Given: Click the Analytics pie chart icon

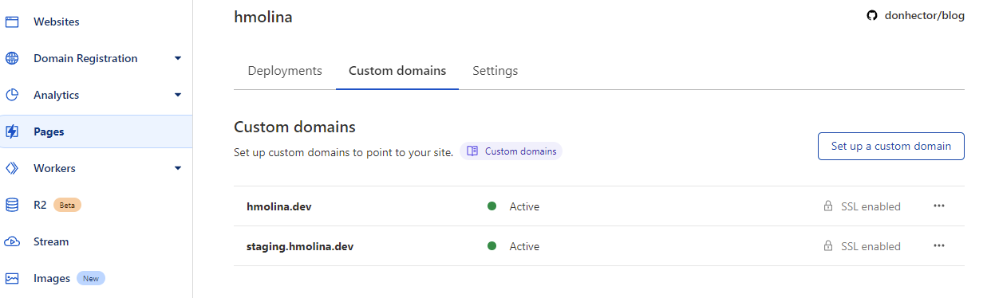Looking at the screenshot, I should (x=12, y=95).
